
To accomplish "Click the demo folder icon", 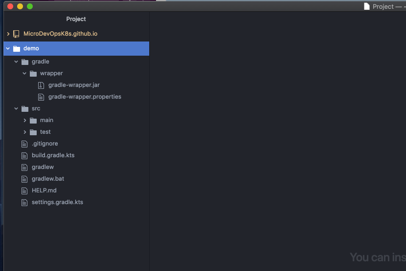I will coord(17,49).
